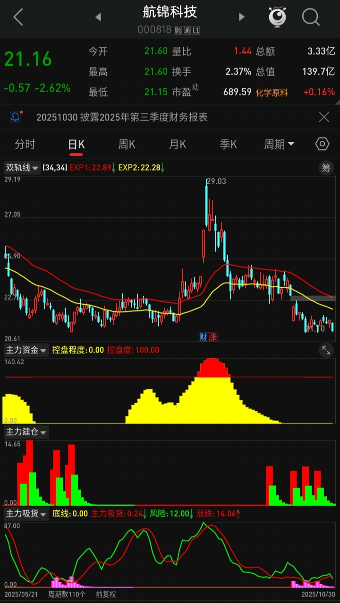
Task: Tap the 航锦科技 stock title
Action: [170, 12]
